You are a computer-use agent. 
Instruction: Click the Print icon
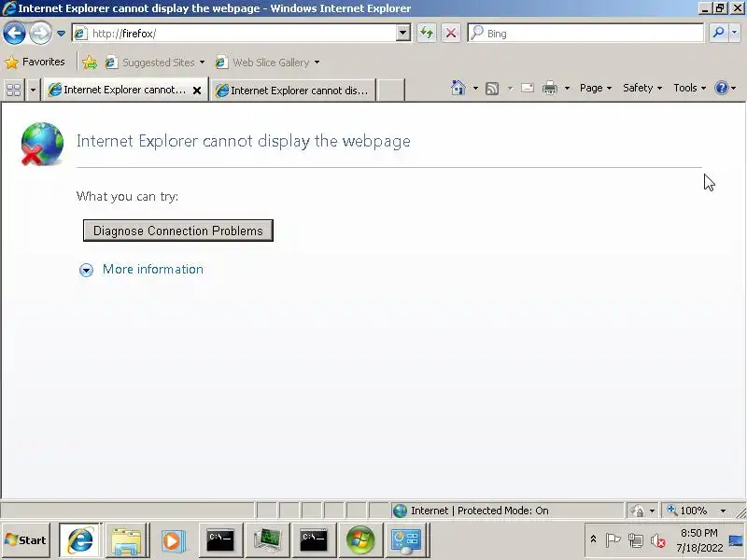[x=550, y=88]
